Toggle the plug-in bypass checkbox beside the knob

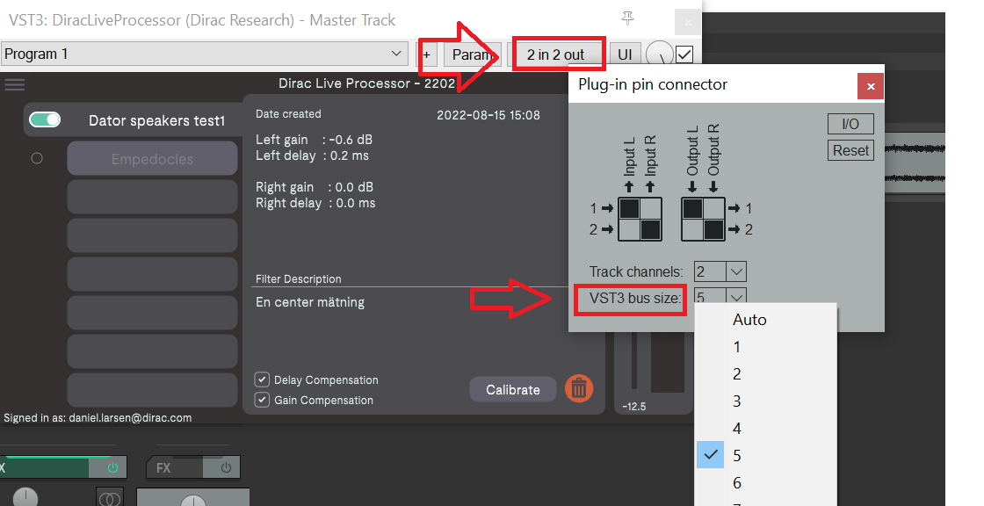[684, 54]
